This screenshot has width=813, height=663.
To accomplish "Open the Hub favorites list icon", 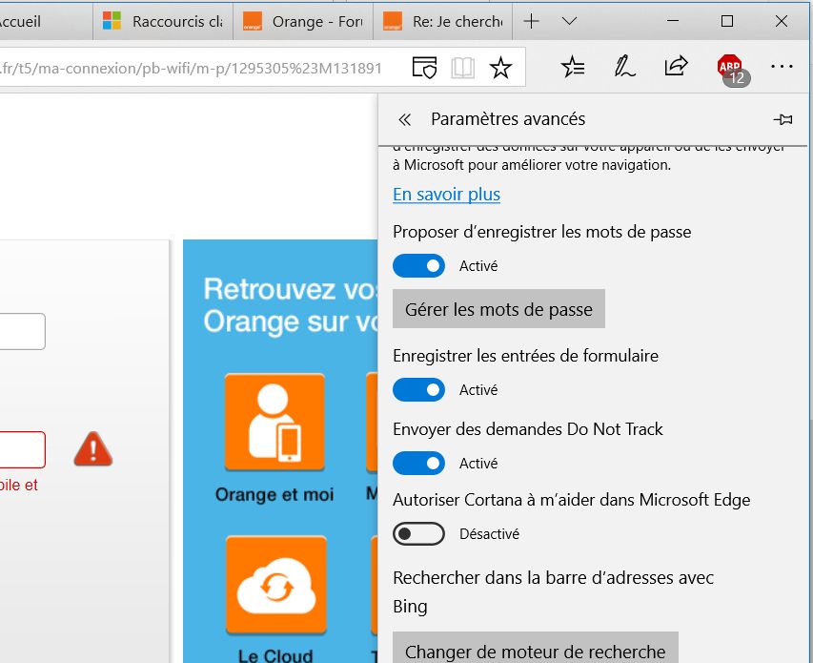I will pos(573,67).
